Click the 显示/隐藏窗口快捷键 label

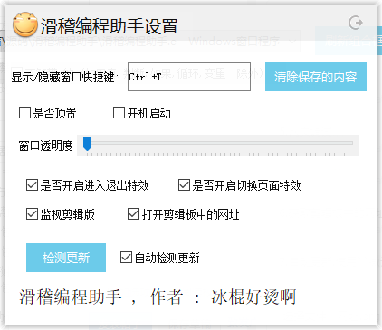[65, 77]
